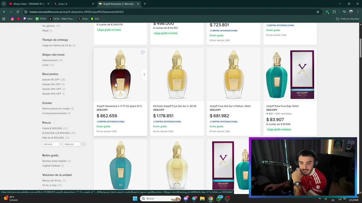362x203 pixels.
Task: Reload the current page
Action: coord(18,12)
